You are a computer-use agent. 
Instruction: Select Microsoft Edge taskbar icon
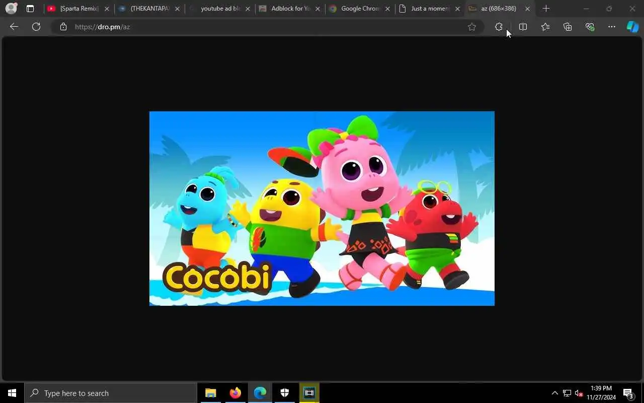pos(260,393)
